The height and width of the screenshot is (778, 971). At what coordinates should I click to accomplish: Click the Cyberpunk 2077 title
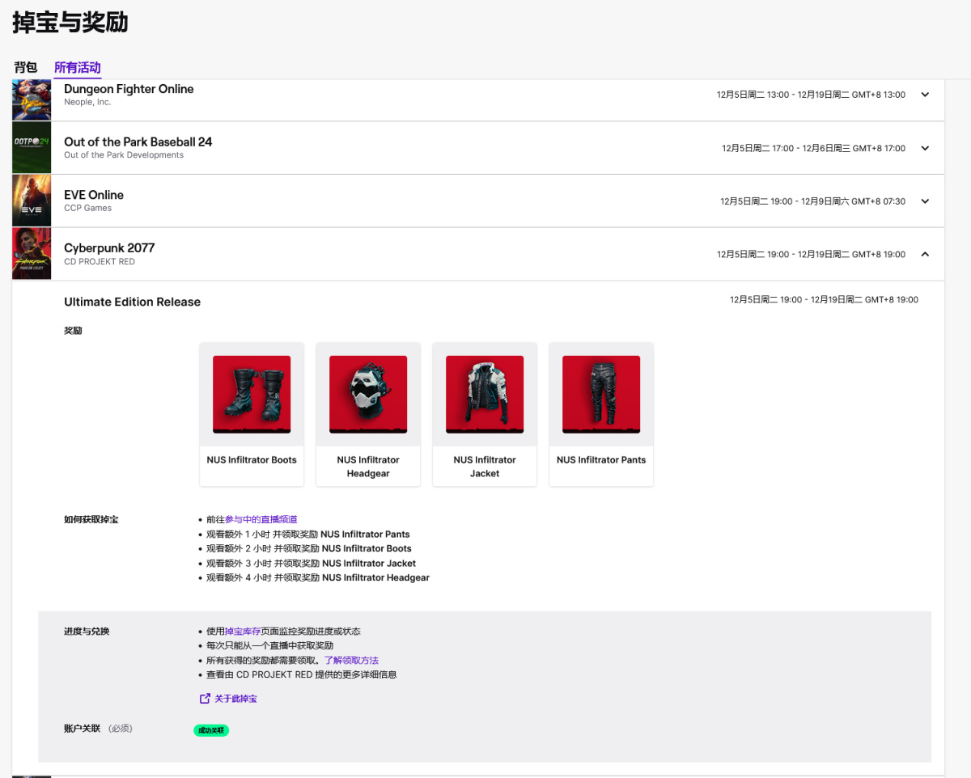coord(109,247)
